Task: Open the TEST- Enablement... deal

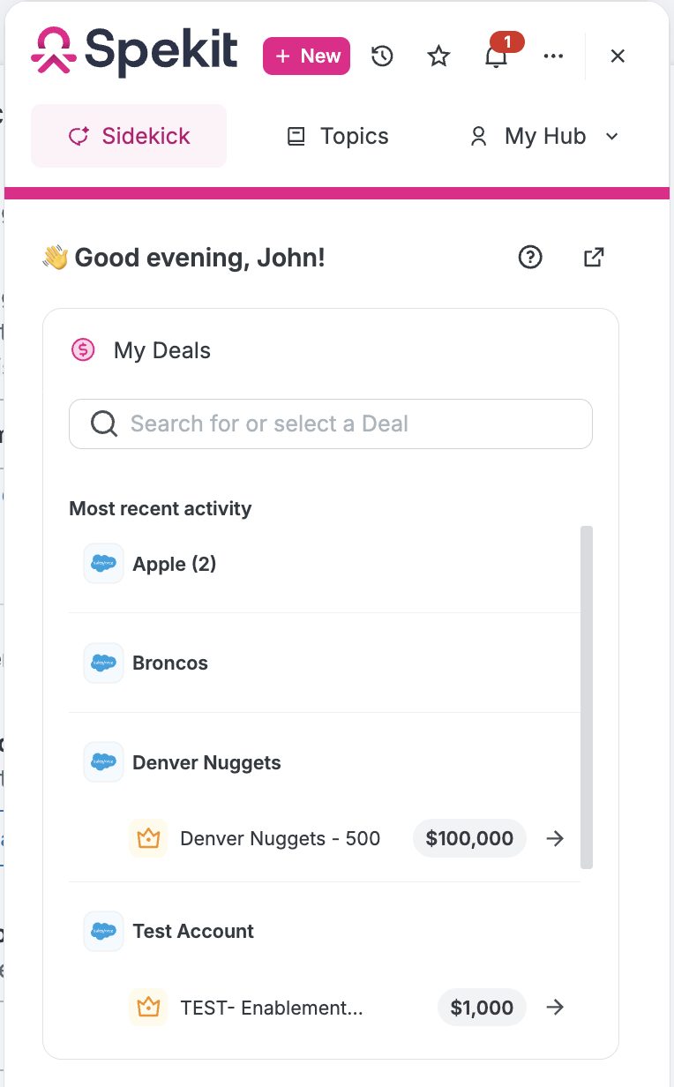Action: [271, 1007]
